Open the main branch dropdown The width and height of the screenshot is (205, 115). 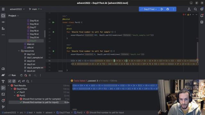[x=35, y=9]
